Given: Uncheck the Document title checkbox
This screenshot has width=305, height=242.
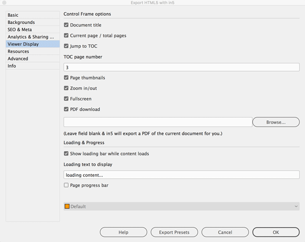Looking at the screenshot, I should click(x=66, y=25).
